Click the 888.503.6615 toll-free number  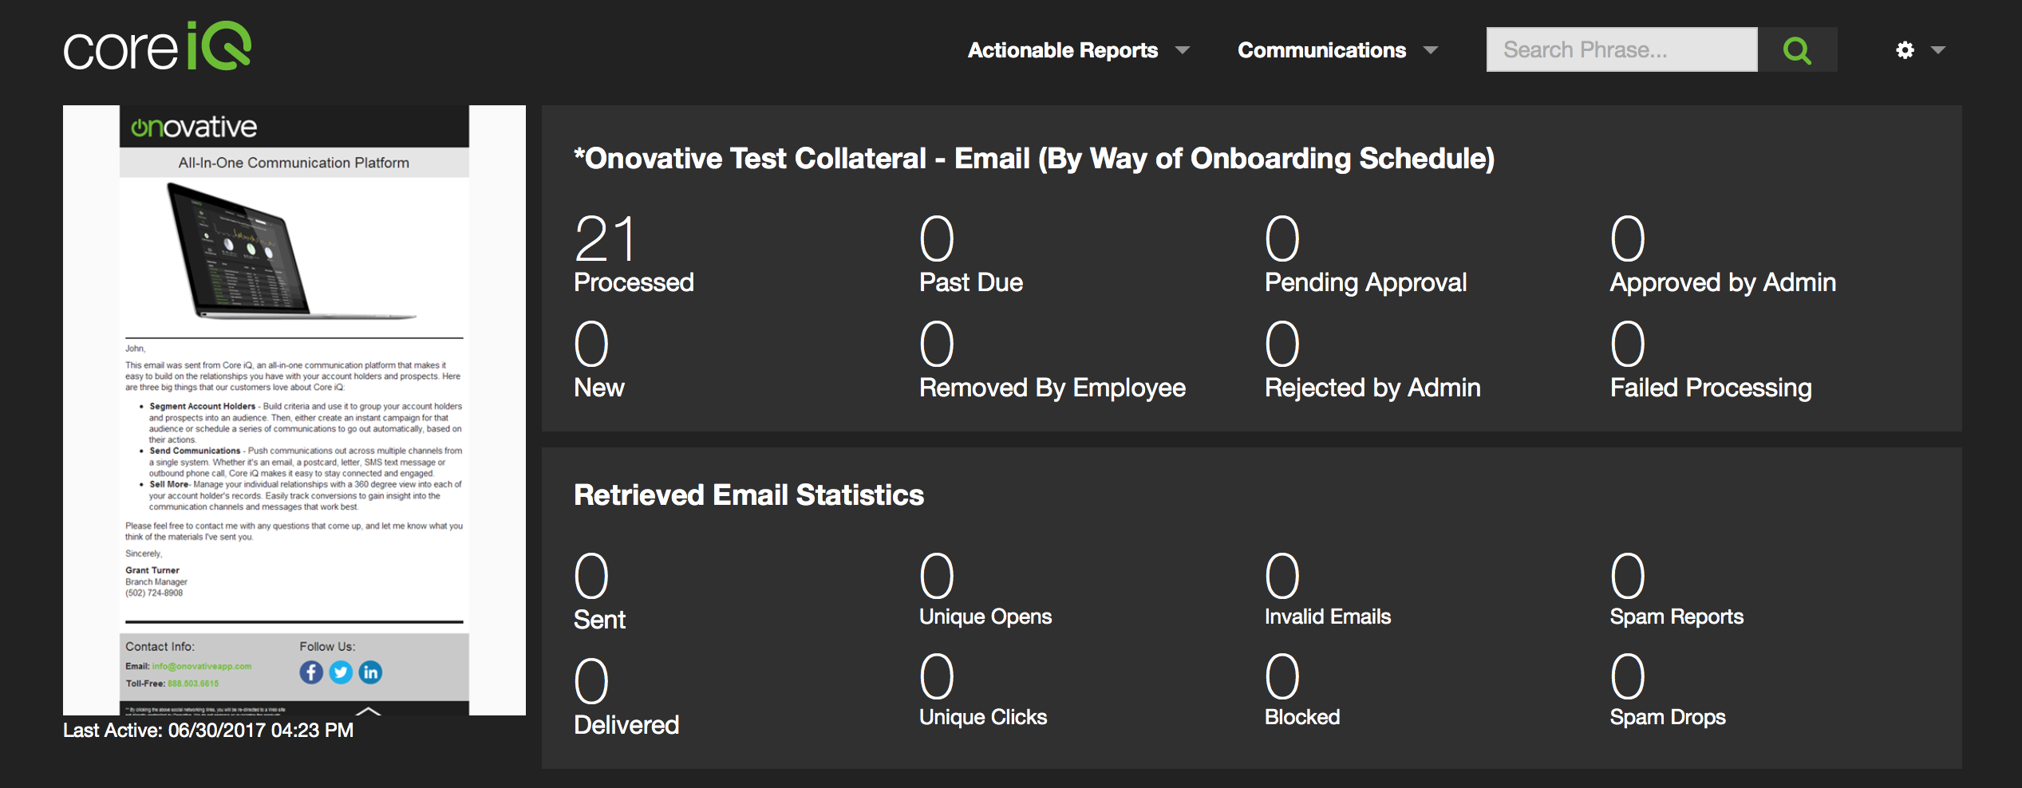(x=193, y=684)
